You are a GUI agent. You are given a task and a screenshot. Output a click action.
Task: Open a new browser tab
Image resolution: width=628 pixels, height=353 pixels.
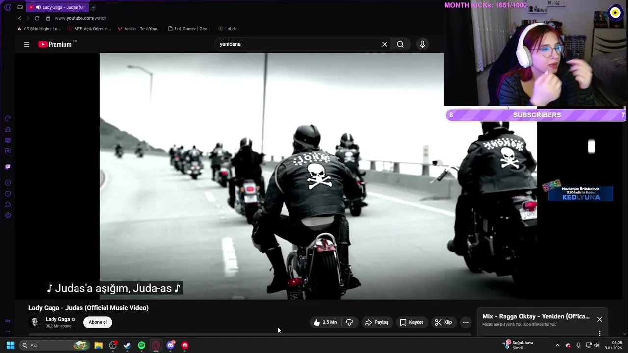[x=93, y=7]
